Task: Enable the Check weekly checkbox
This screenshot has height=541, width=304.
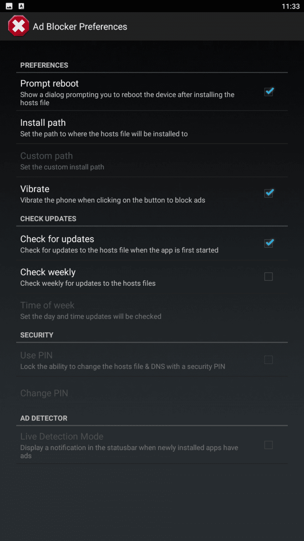Action: pyautogui.click(x=268, y=276)
